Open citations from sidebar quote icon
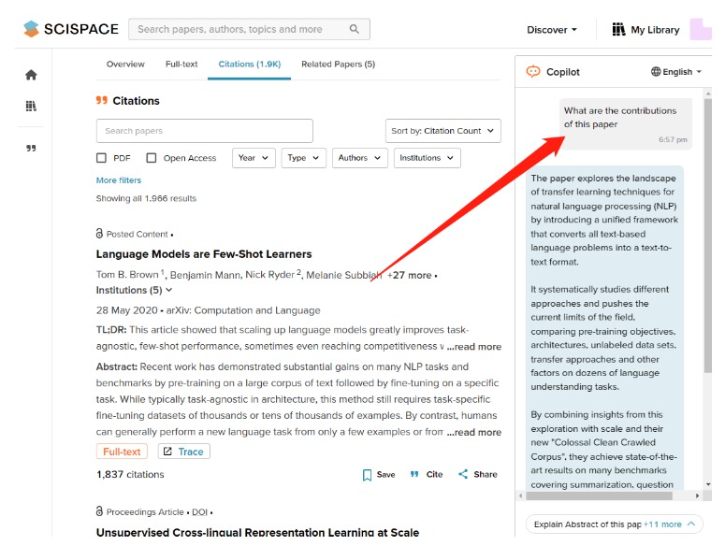Screen dimensions: 725x560 tap(31, 148)
